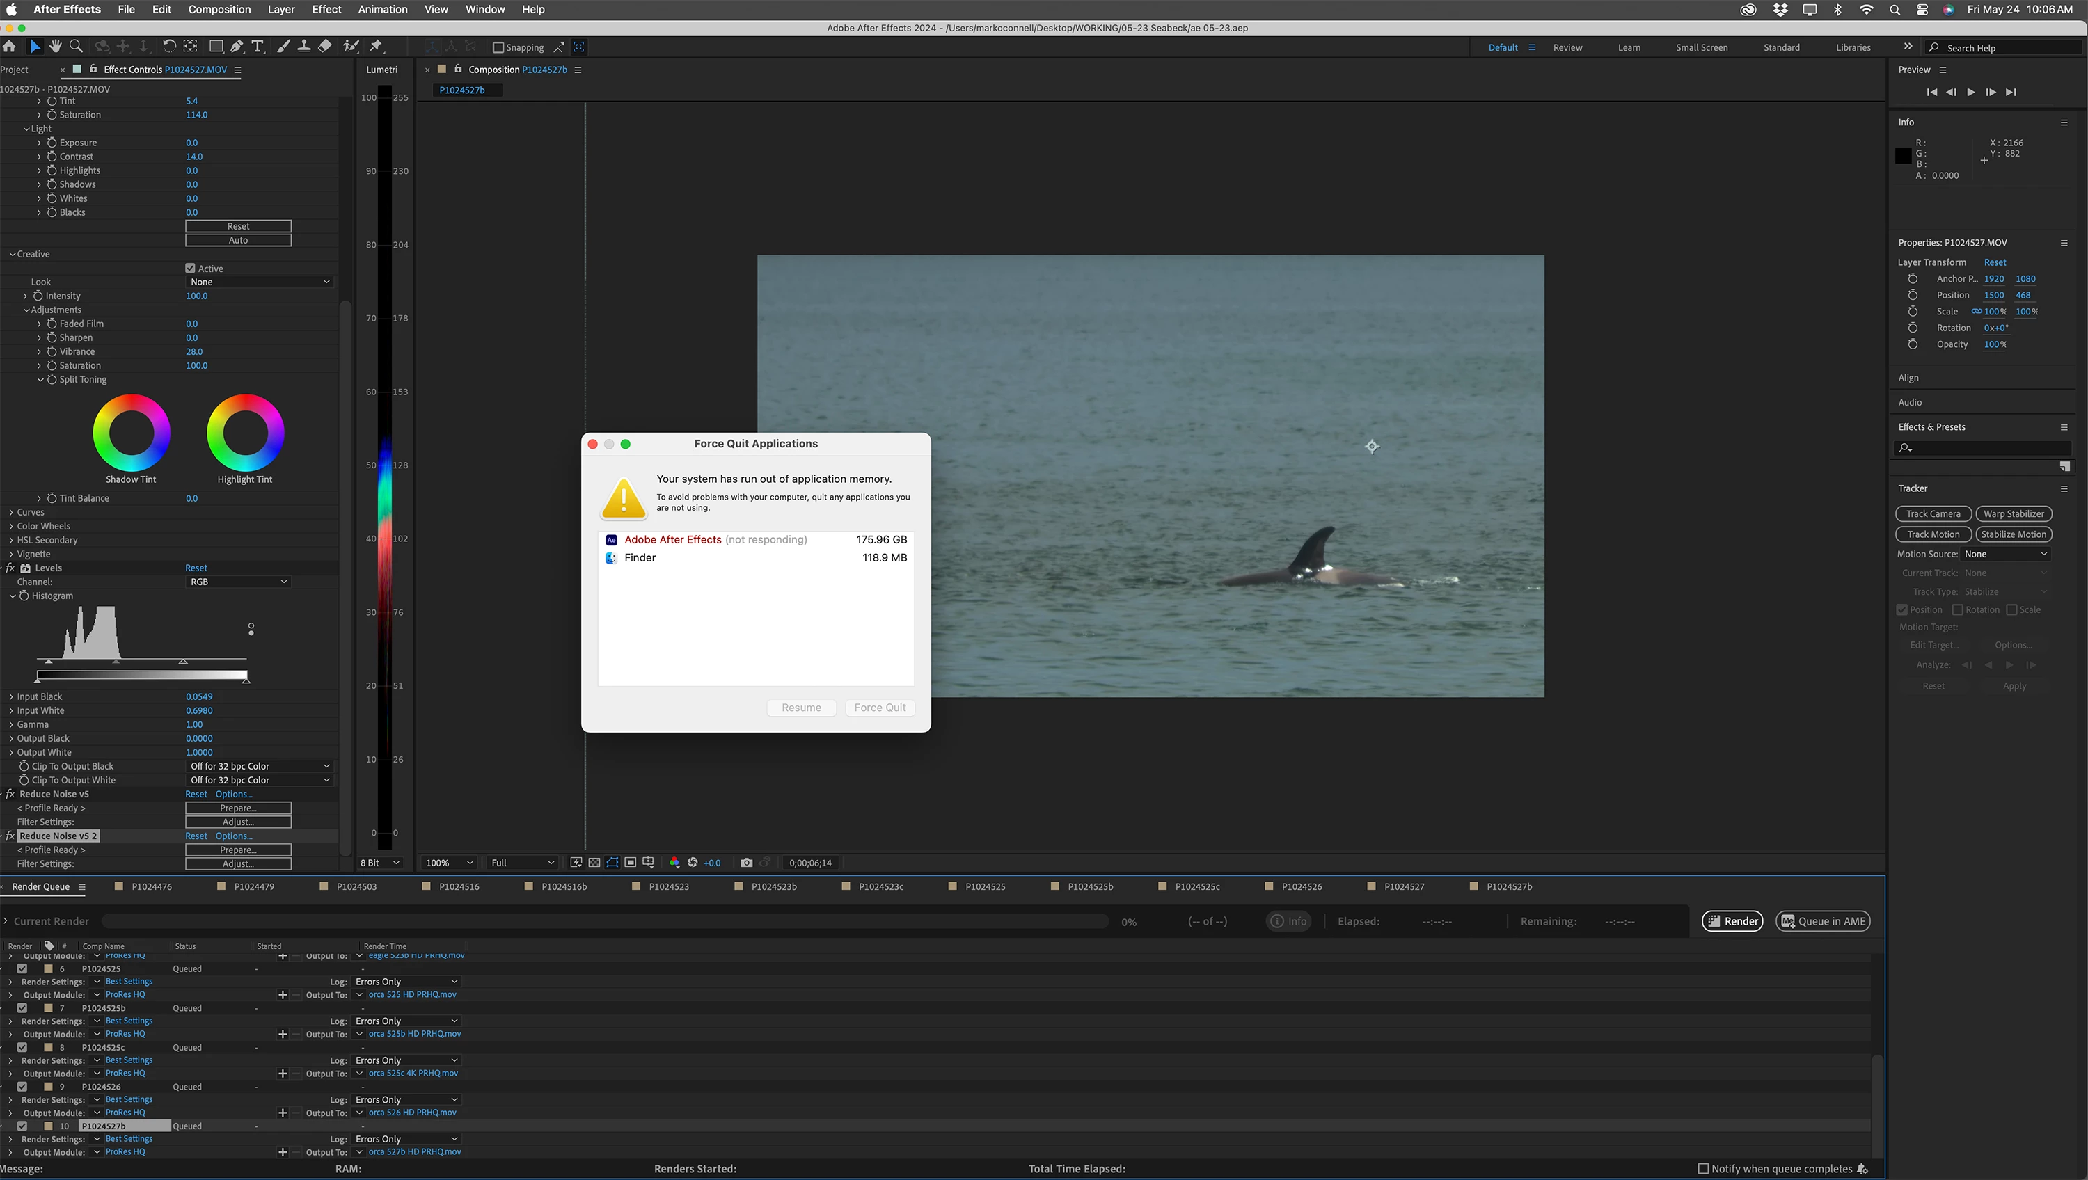Image resolution: width=2088 pixels, height=1180 pixels.
Task: Select the Pen tool
Action: pyautogui.click(x=236, y=46)
